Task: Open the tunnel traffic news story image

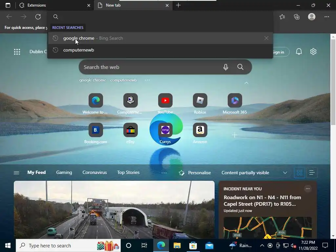Action: [x=114, y=210]
